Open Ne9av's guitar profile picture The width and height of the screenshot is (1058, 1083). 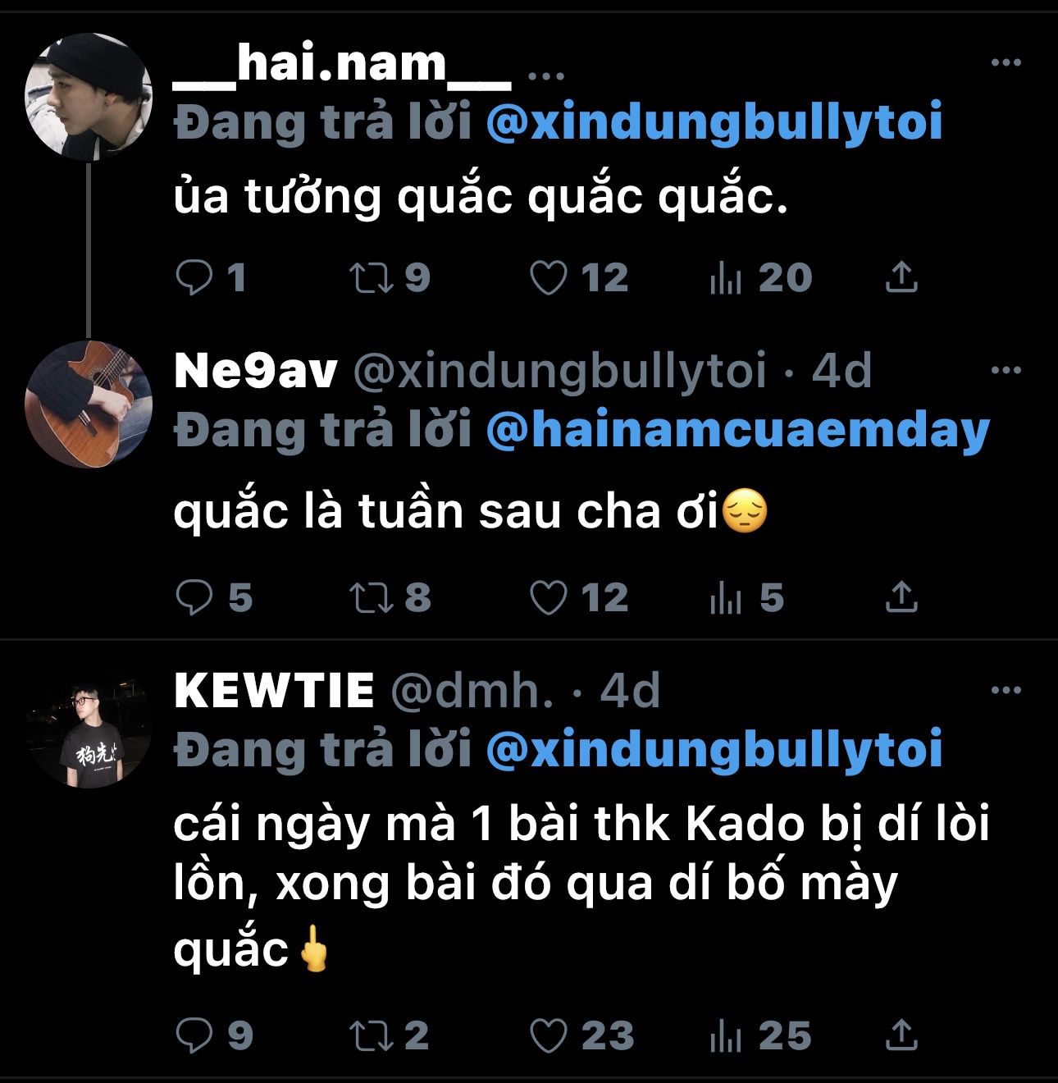point(89,404)
